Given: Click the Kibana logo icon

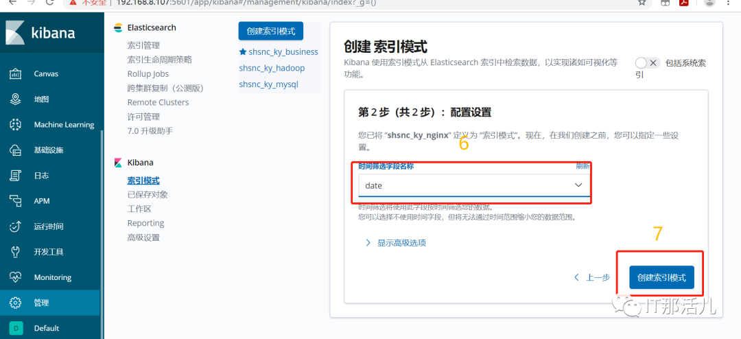Looking at the screenshot, I should 14,33.
